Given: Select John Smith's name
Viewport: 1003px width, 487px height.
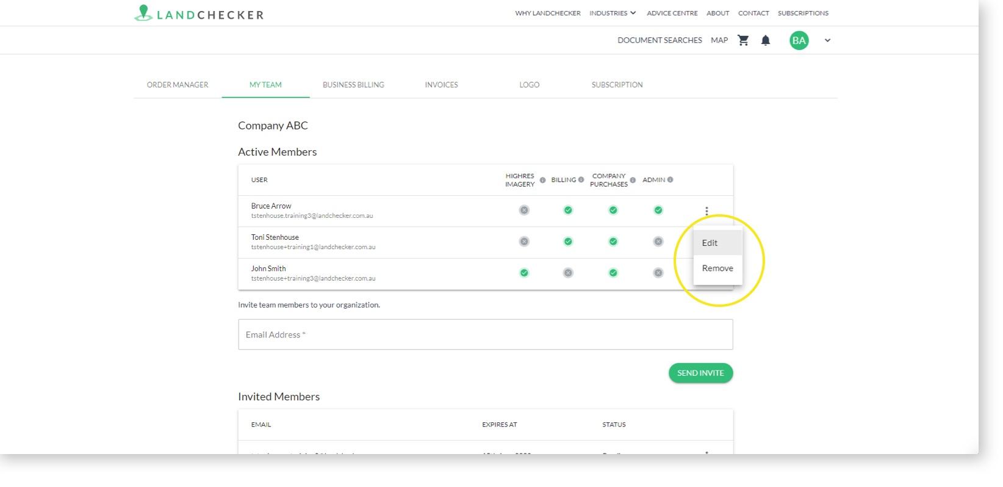Looking at the screenshot, I should [268, 269].
